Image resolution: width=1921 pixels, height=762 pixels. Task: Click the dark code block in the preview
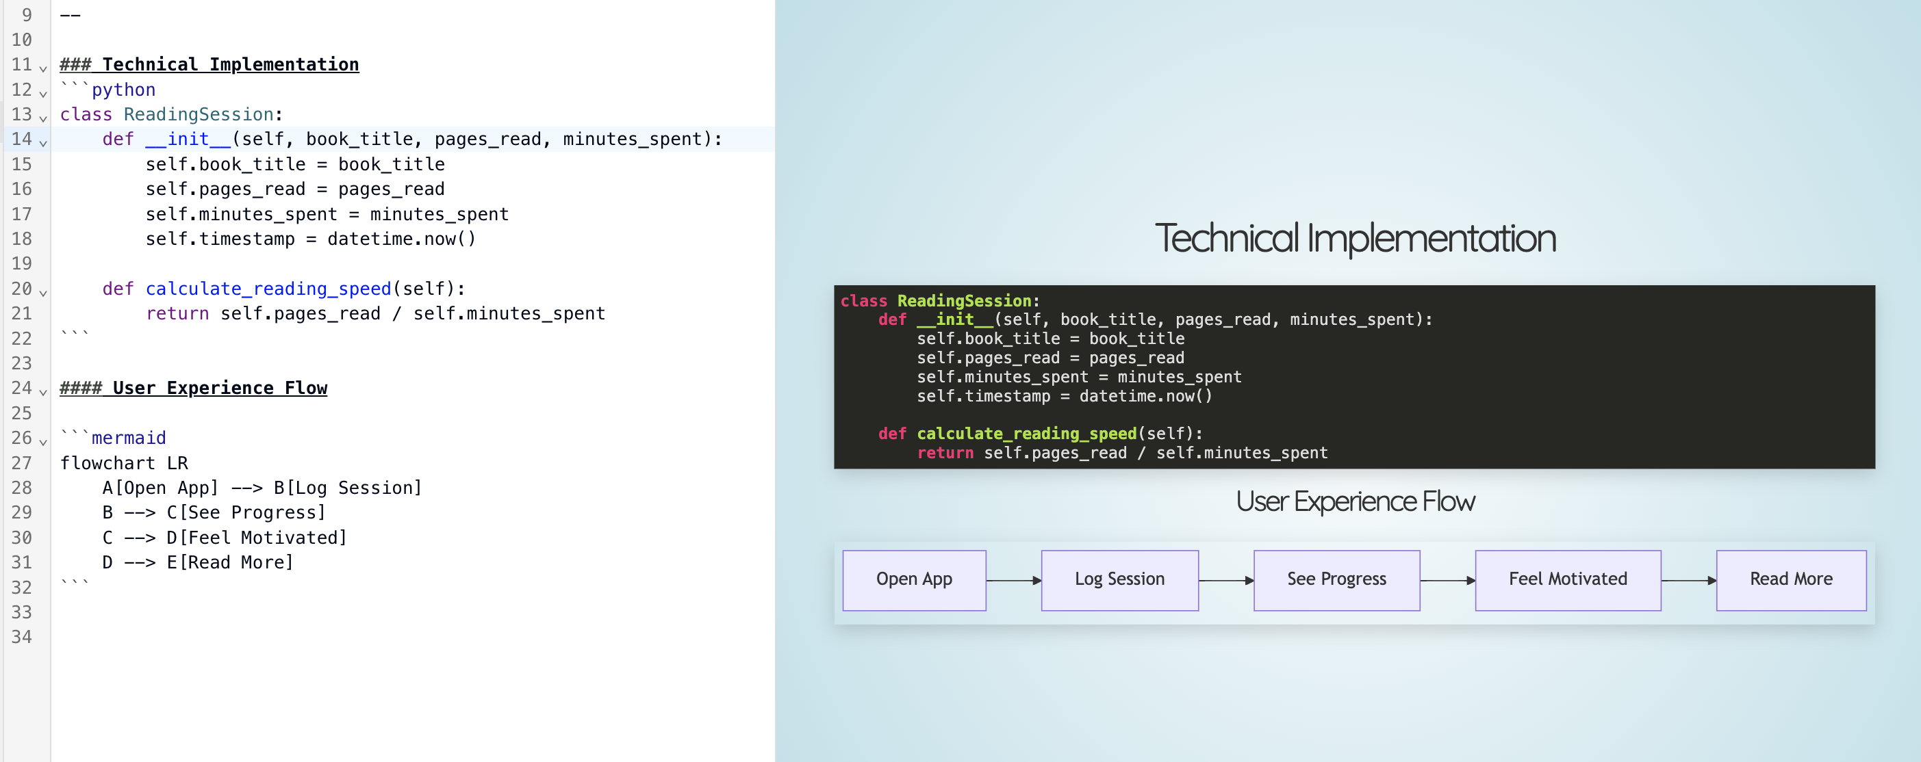click(x=1353, y=376)
